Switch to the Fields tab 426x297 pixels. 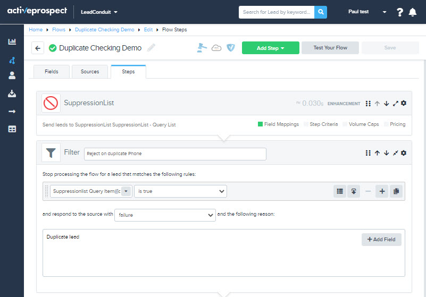(52, 72)
